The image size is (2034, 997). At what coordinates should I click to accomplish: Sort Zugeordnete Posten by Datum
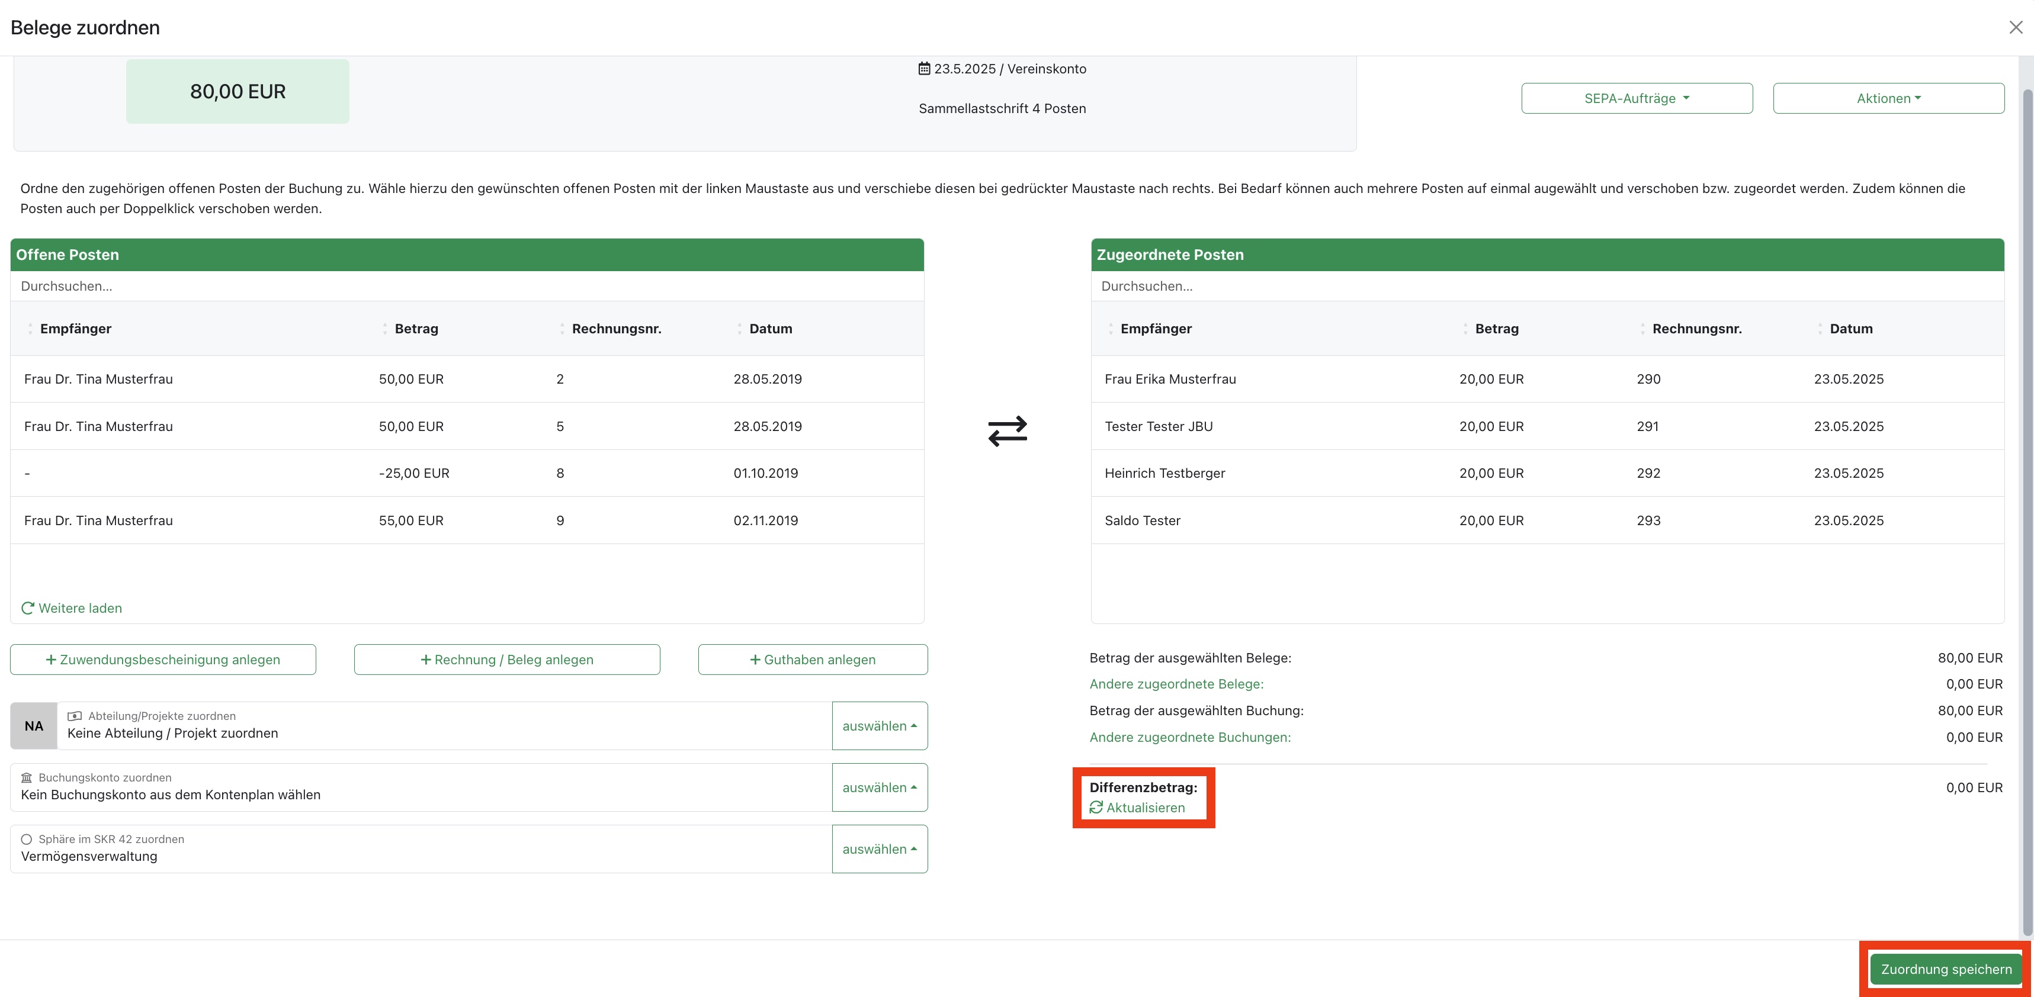(1850, 329)
